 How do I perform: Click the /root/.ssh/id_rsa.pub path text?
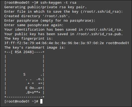(99, 34)
